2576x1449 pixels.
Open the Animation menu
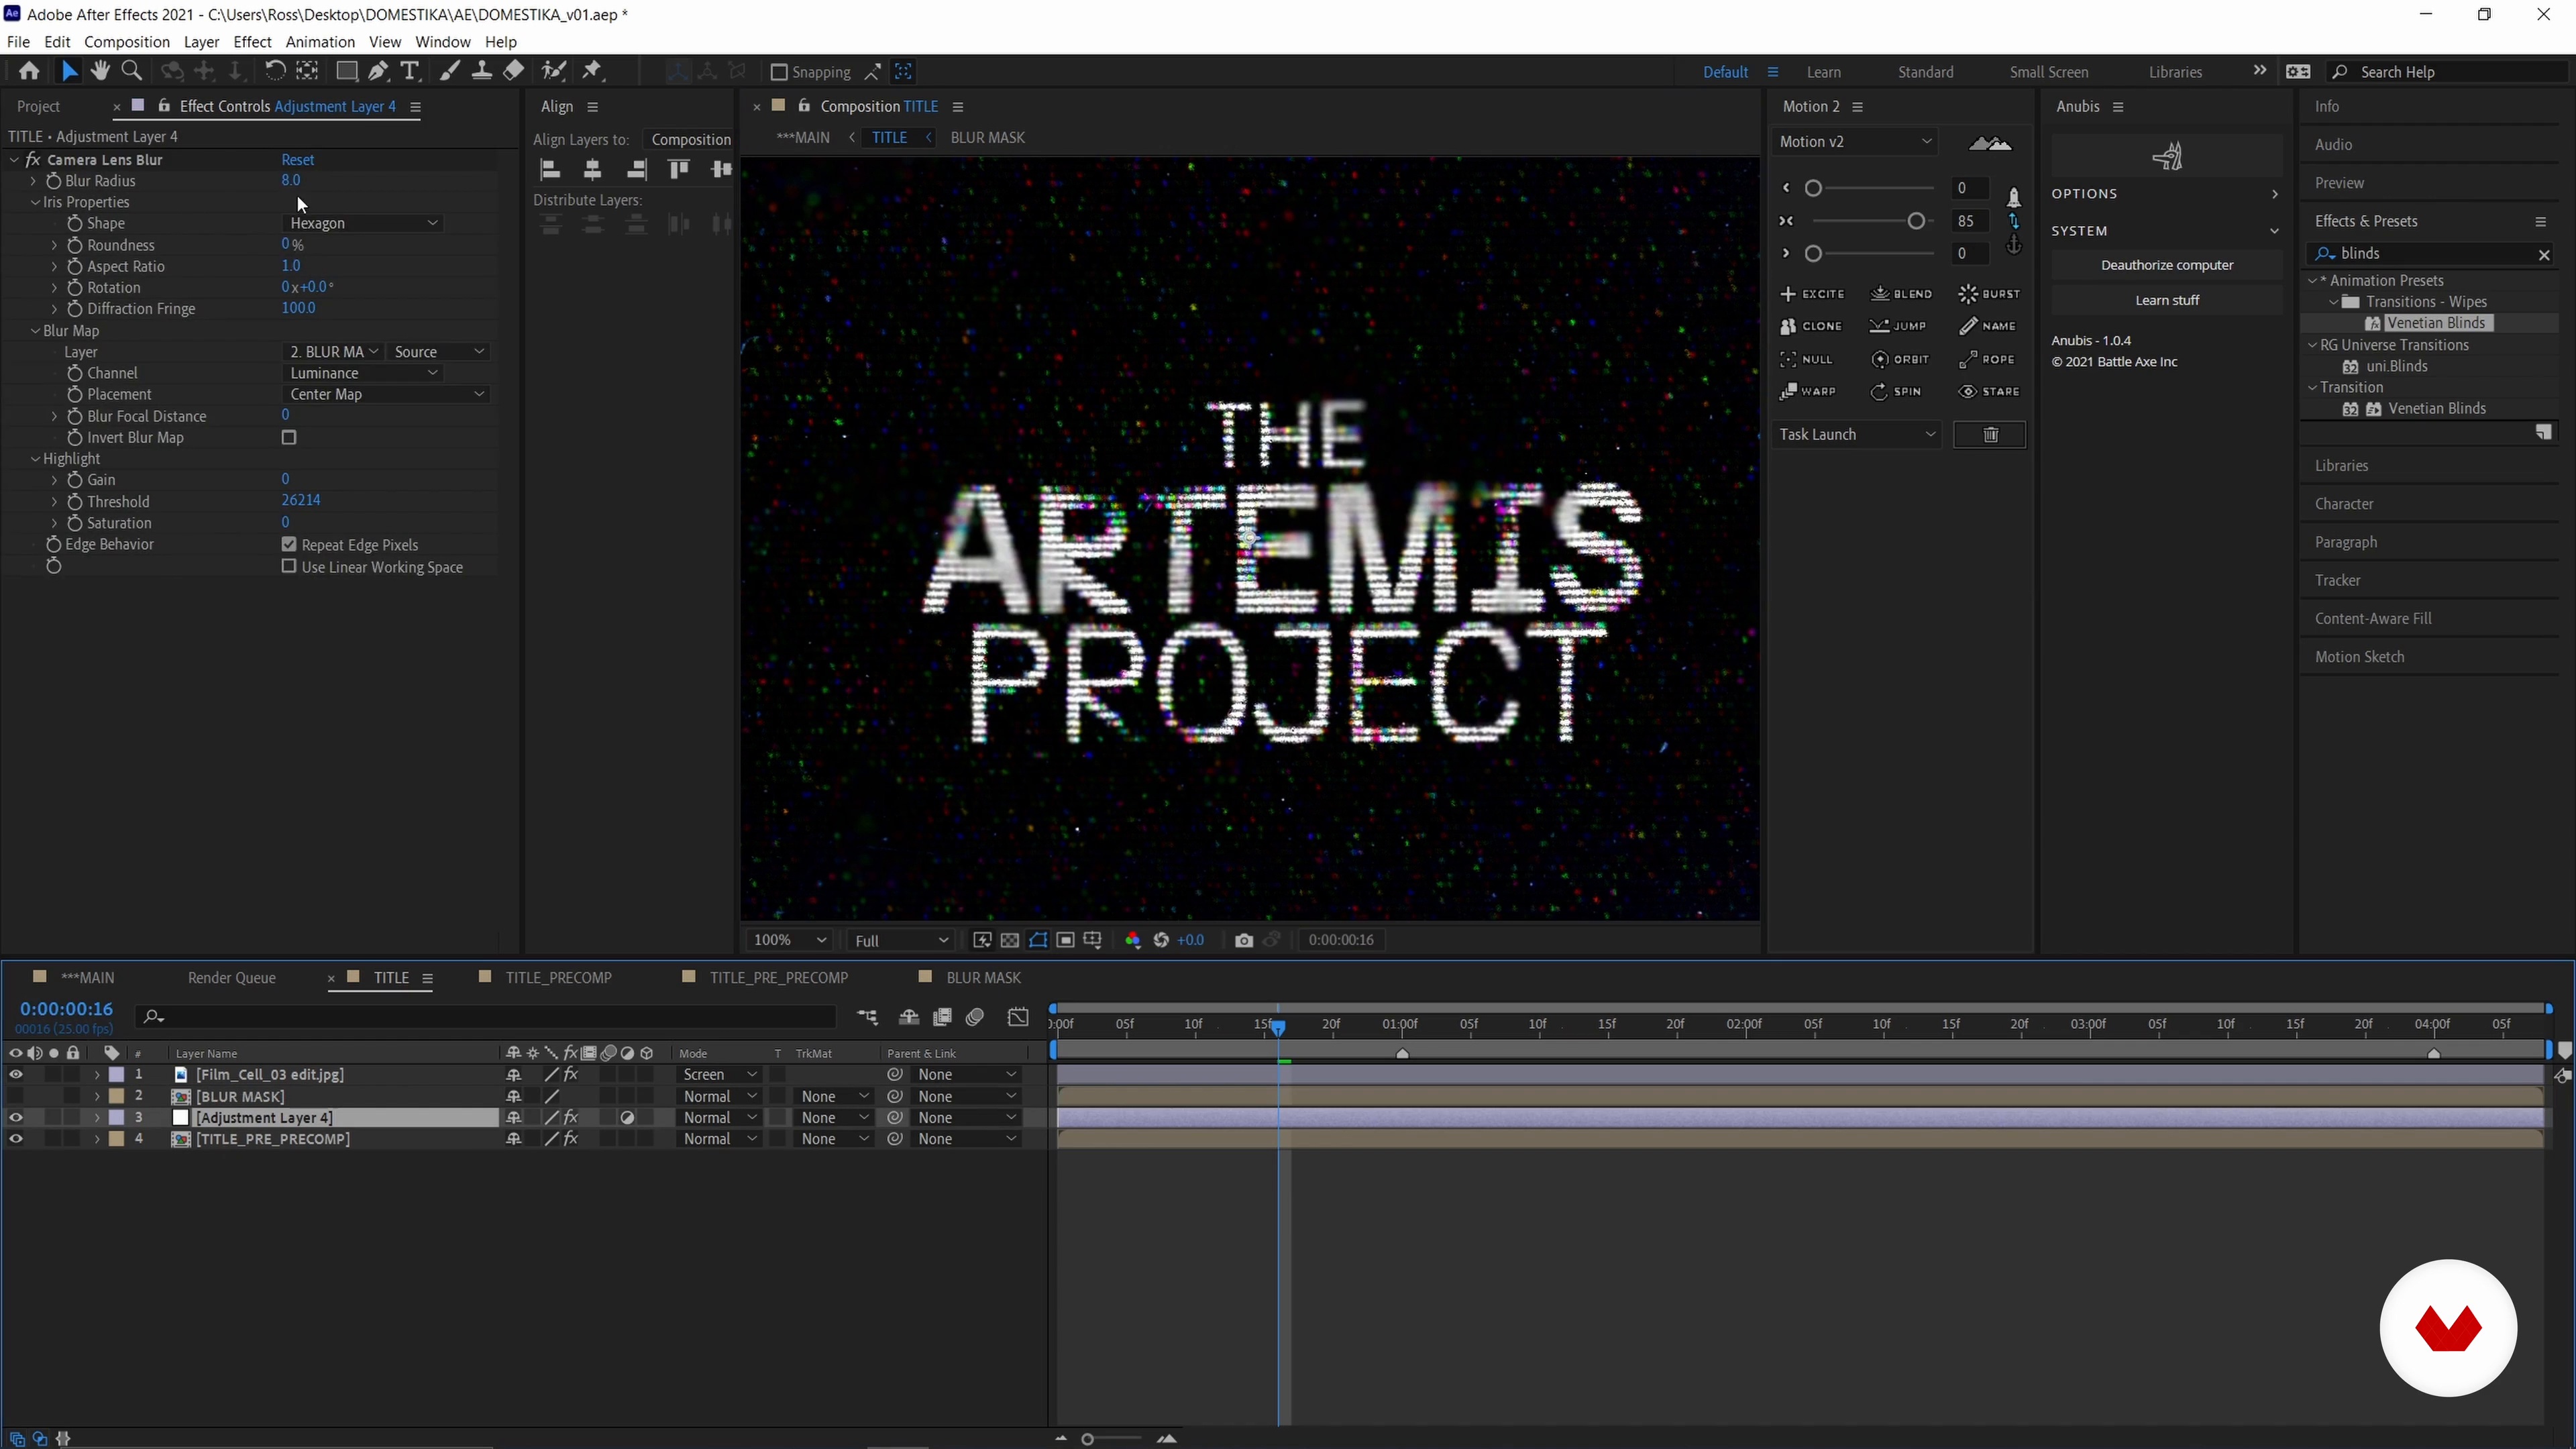pos(319,42)
